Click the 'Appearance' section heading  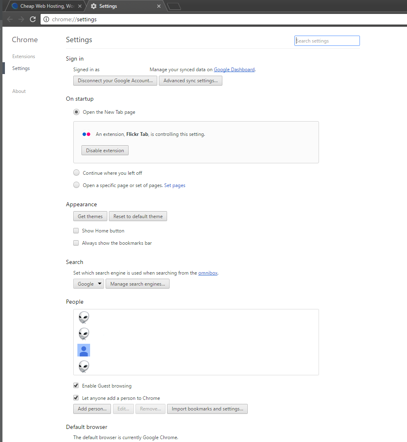pos(81,204)
